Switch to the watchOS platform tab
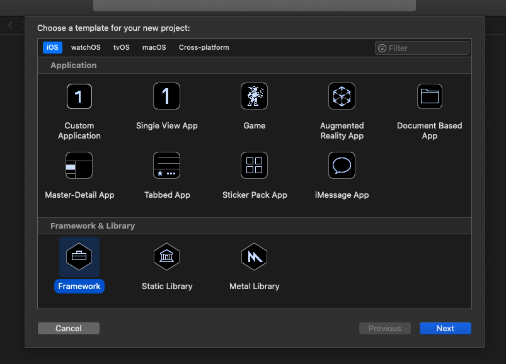506x364 pixels. (86, 47)
